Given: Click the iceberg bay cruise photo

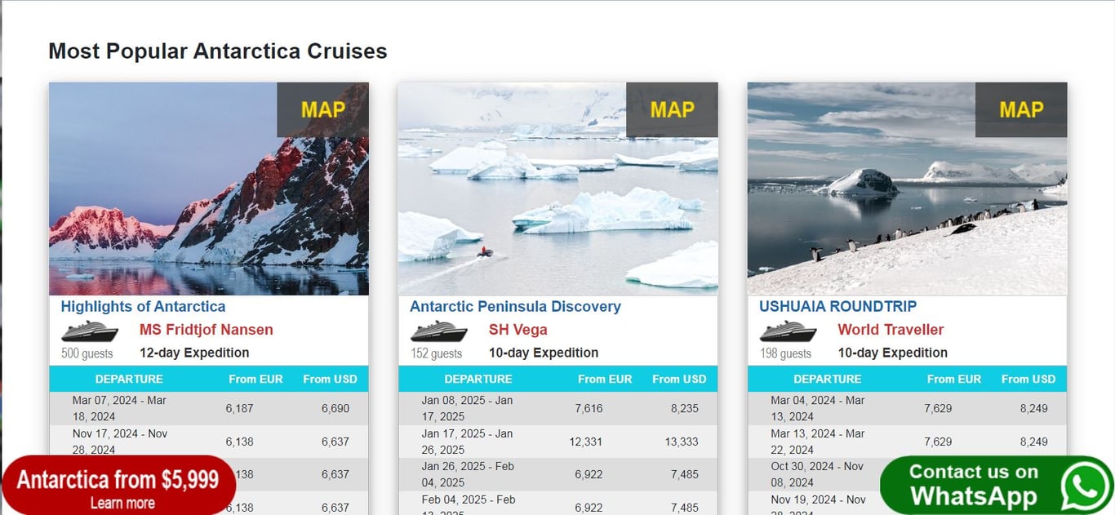Looking at the screenshot, I should point(558,189).
